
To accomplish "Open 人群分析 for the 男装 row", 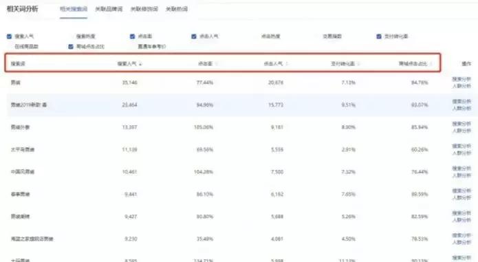I will [x=461, y=86].
